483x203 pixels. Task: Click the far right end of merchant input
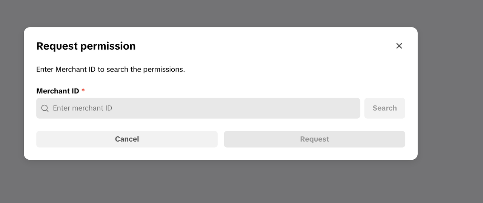pos(353,108)
